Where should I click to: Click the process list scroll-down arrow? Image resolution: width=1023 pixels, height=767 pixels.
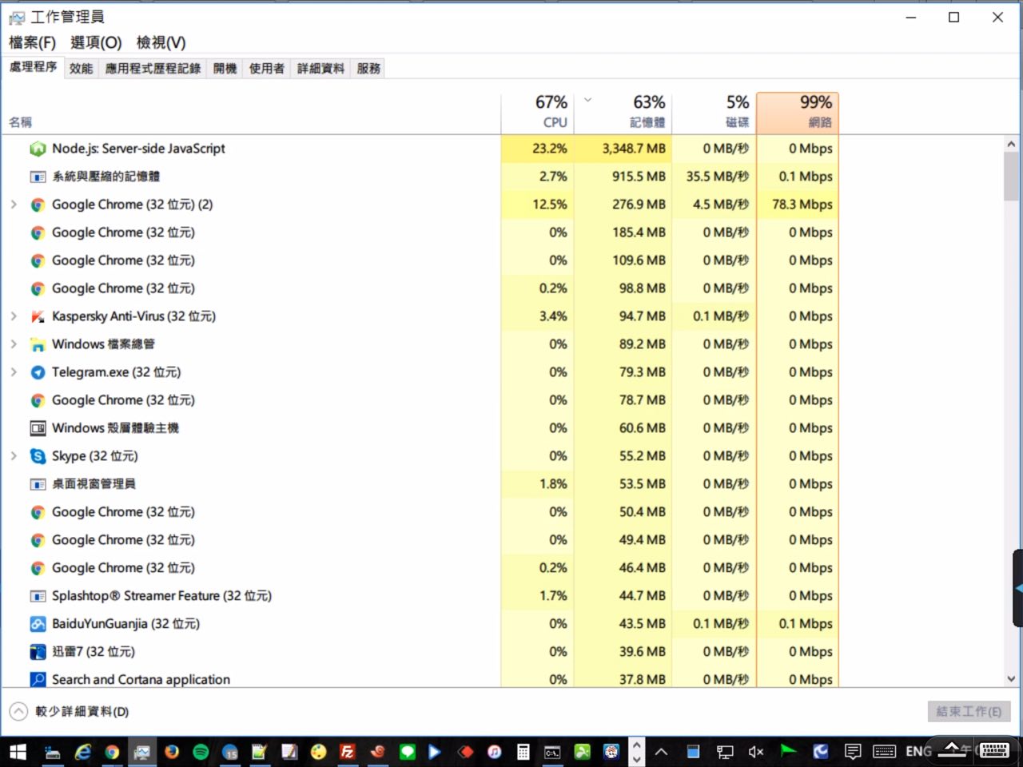(1011, 679)
